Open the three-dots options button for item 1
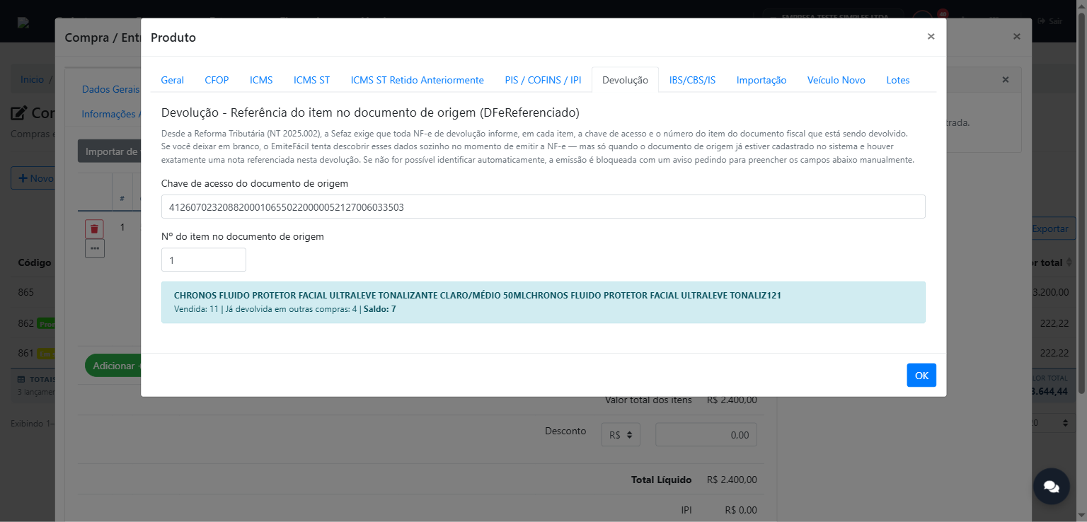 tap(95, 248)
